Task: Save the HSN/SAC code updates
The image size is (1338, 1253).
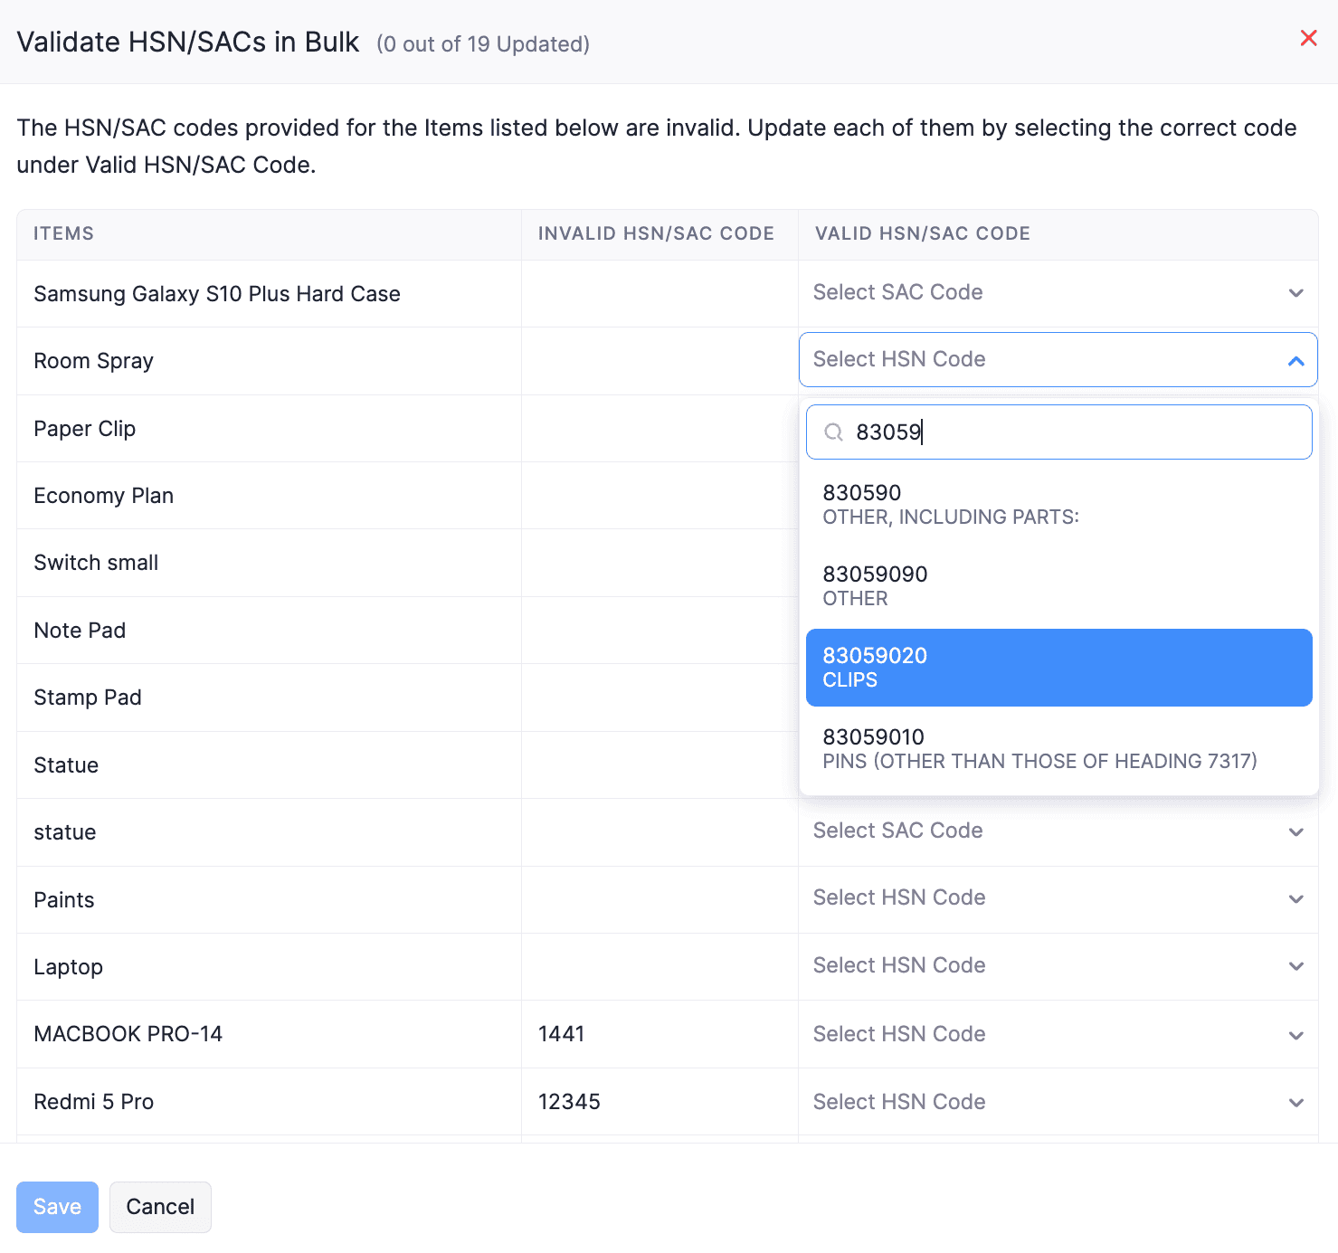Action: 57,1207
